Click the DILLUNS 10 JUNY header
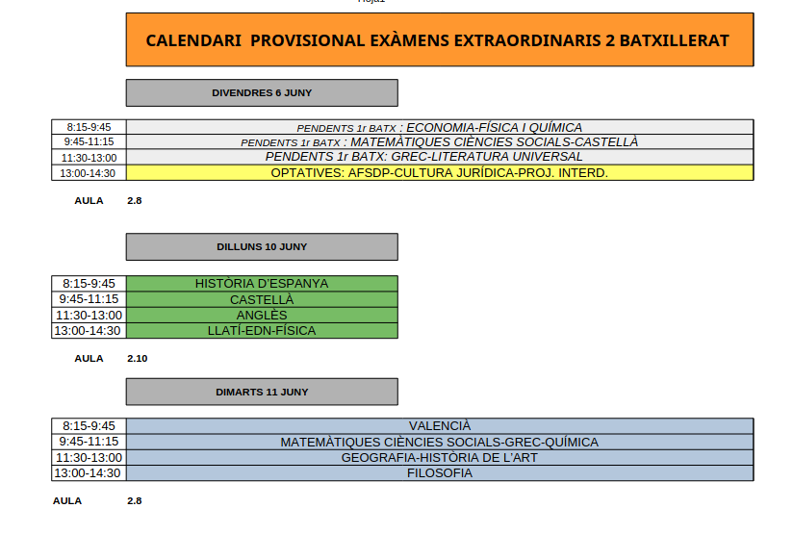The height and width of the screenshot is (534, 793). coord(261,246)
